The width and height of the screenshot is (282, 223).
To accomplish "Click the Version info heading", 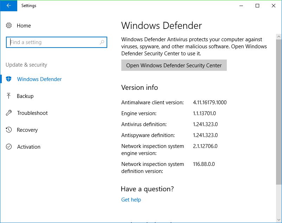I will tap(140, 87).
